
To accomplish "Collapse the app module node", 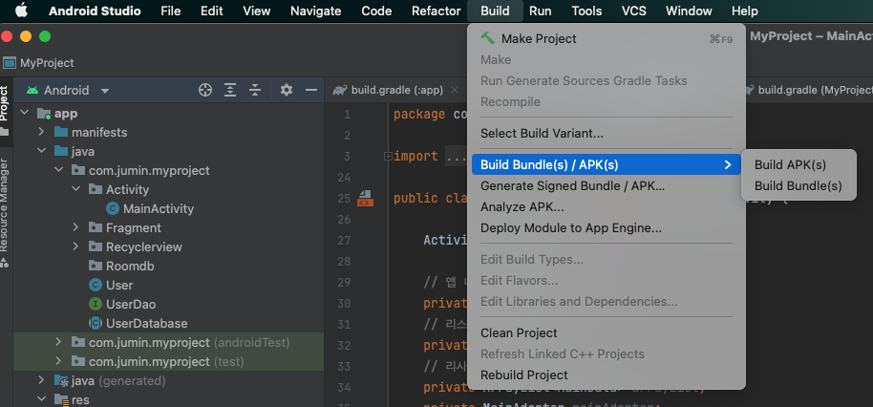I will pyautogui.click(x=24, y=113).
